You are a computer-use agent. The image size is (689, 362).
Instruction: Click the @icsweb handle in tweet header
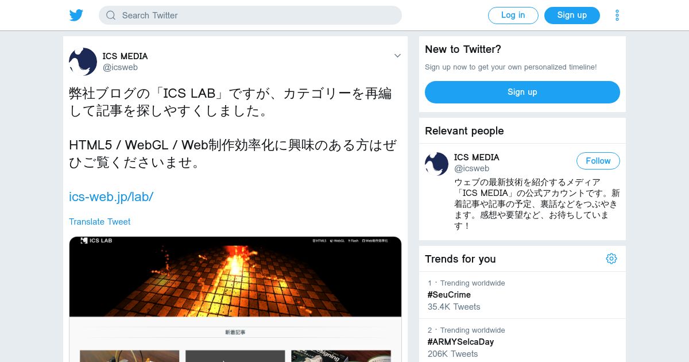[x=120, y=67]
